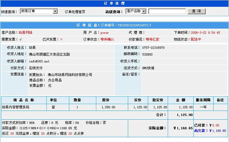Screen dimensions: 229x142
Task: Select the product row 动易内容管理系统
Action: tap(16, 107)
